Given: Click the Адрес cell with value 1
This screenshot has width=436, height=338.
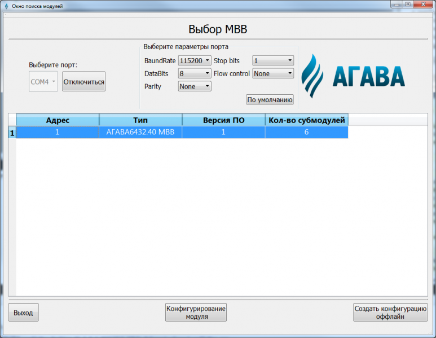Looking at the screenshot, I should pyautogui.click(x=58, y=132).
